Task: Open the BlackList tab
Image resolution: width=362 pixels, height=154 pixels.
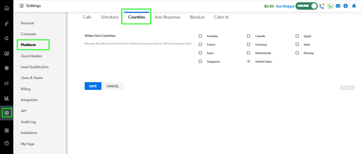Action: click(x=197, y=17)
